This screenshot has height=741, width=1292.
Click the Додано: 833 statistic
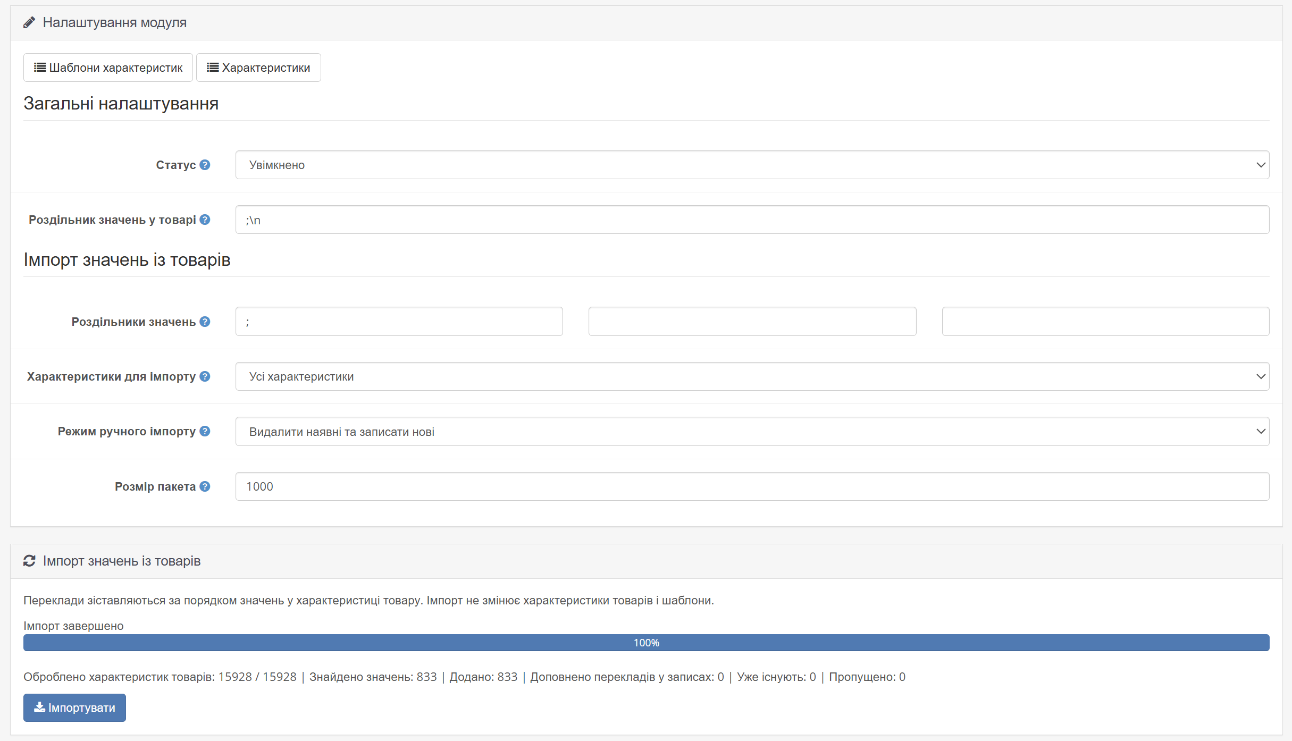pyautogui.click(x=483, y=677)
